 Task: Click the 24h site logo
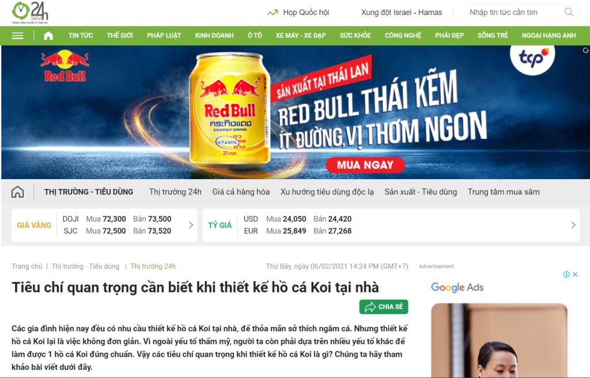[x=30, y=13]
